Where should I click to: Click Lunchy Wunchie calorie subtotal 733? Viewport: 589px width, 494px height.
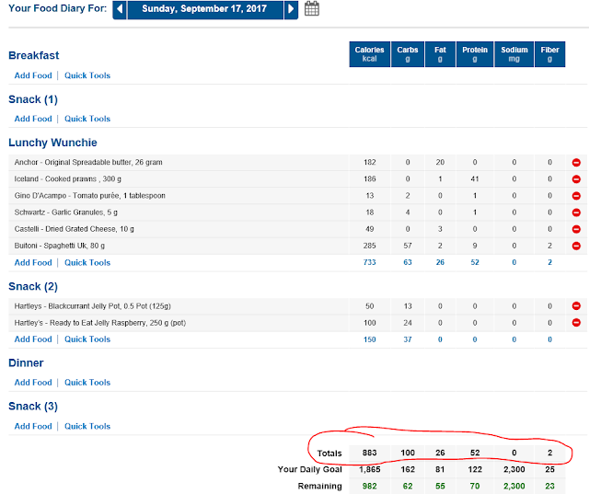(x=370, y=262)
